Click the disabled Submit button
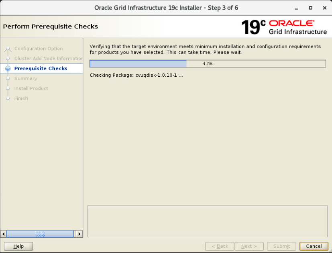Viewport: 332px width, 253px height. coord(281,246)
